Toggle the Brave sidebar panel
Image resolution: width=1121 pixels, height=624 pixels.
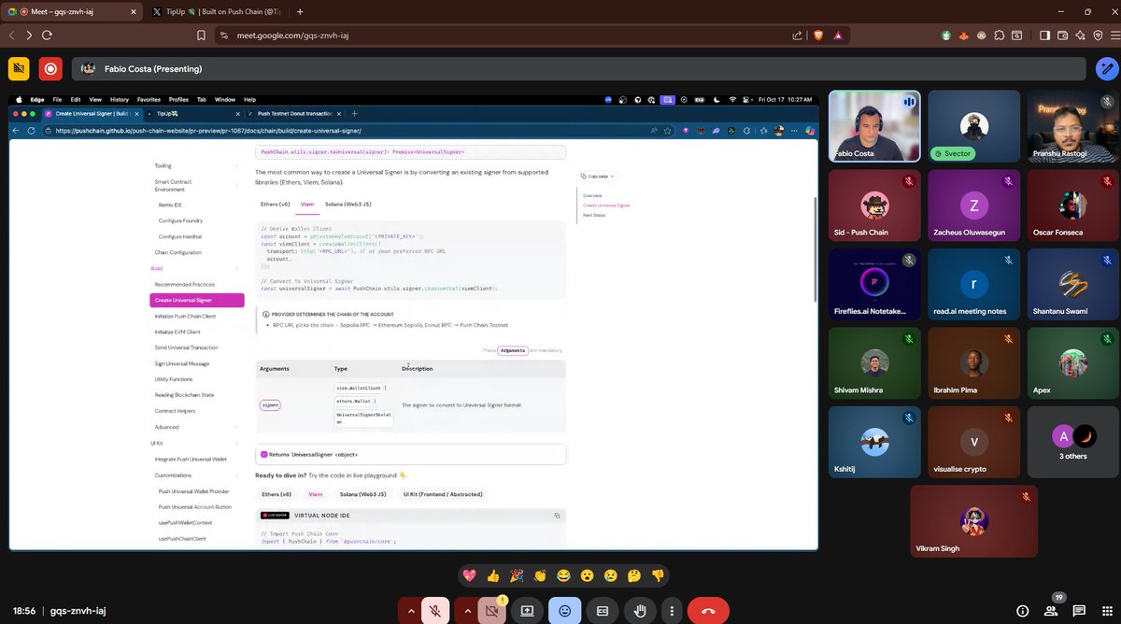[1044, 35]
